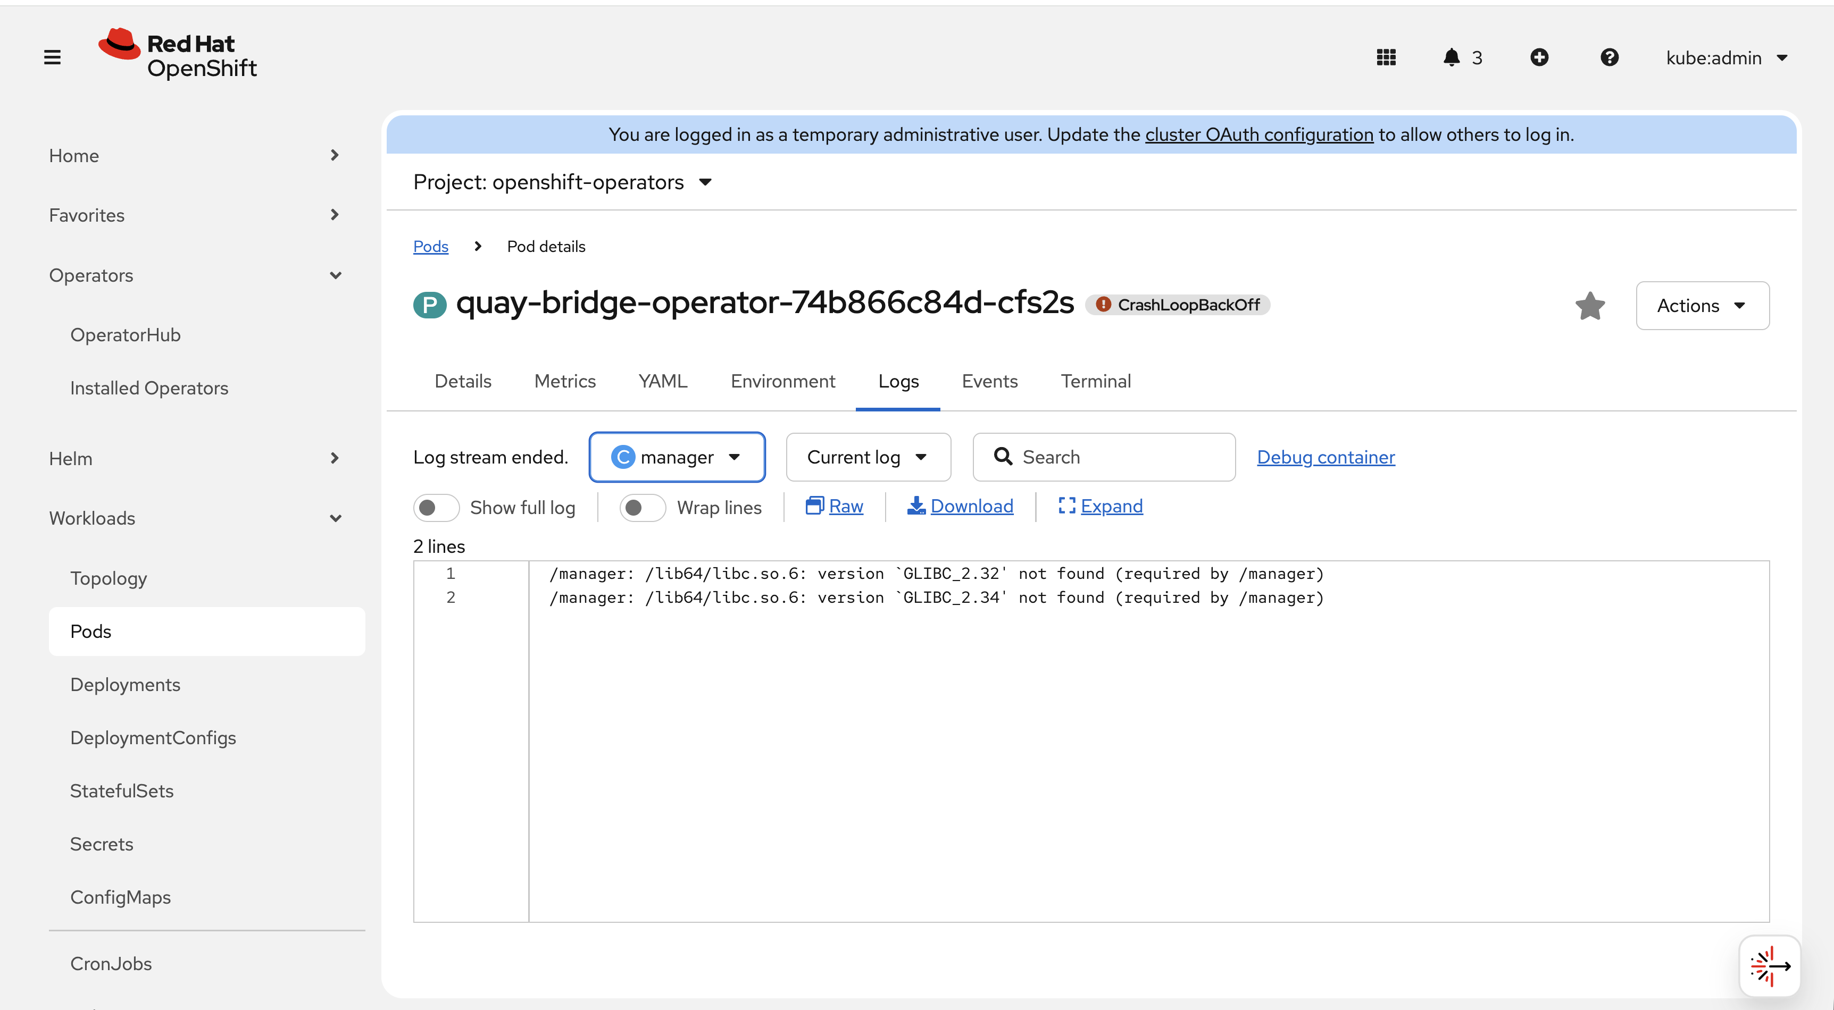Favorite this pod with star icon
The image size is (1834, 1010).
point(1590,306)
